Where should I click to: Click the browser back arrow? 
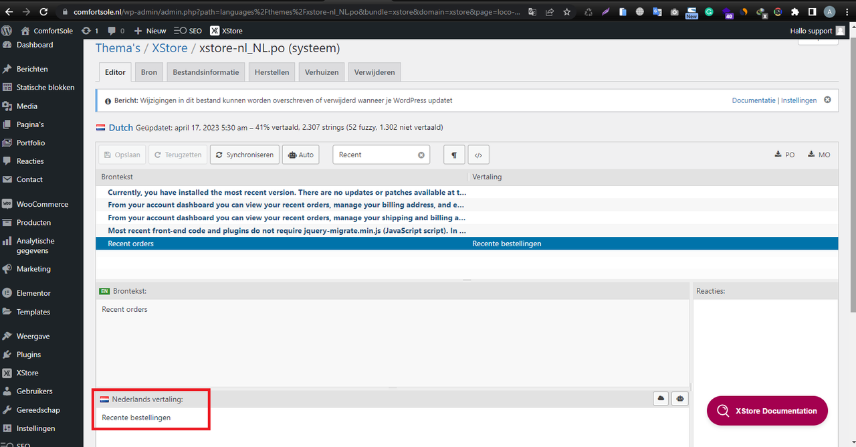tap(9, 12)
